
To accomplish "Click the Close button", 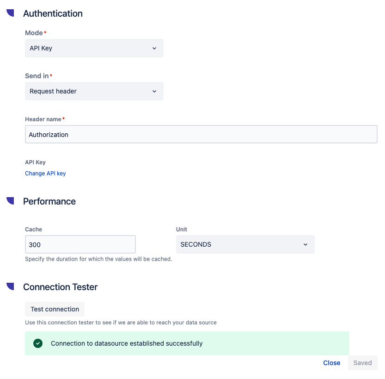I will pyautogui.click(x=331, y=363).
